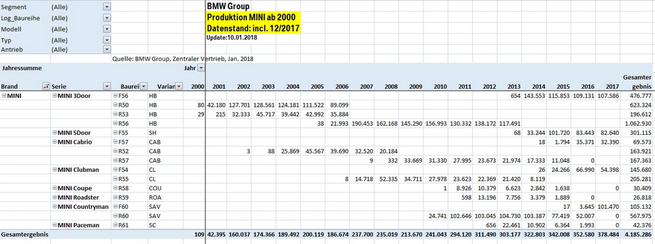Open the Antrieb filter dropdown

107,49
